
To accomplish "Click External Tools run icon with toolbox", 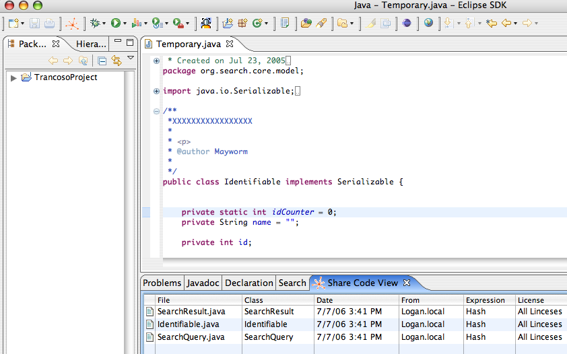I will [x=178, y=24].
